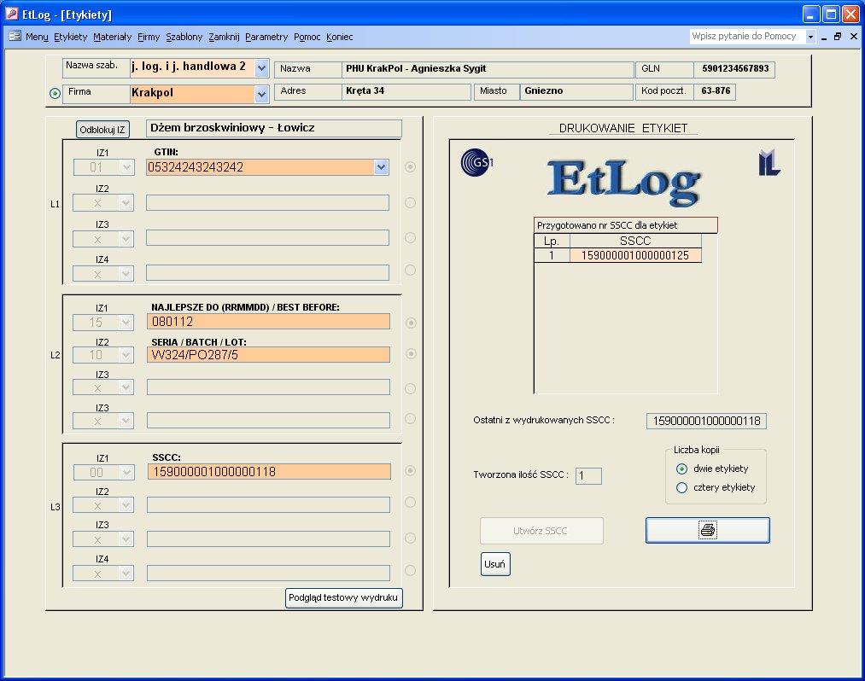865x681 pixels.
Task: Click the 'Ostatni z wydrukowanych SSCC' value field
Action: [x=707, y=421]
